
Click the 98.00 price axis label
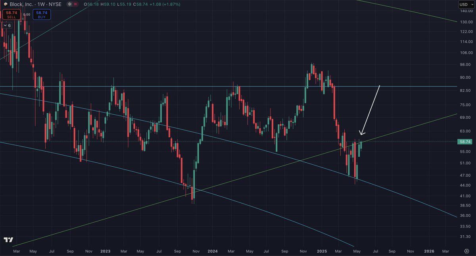466,65
